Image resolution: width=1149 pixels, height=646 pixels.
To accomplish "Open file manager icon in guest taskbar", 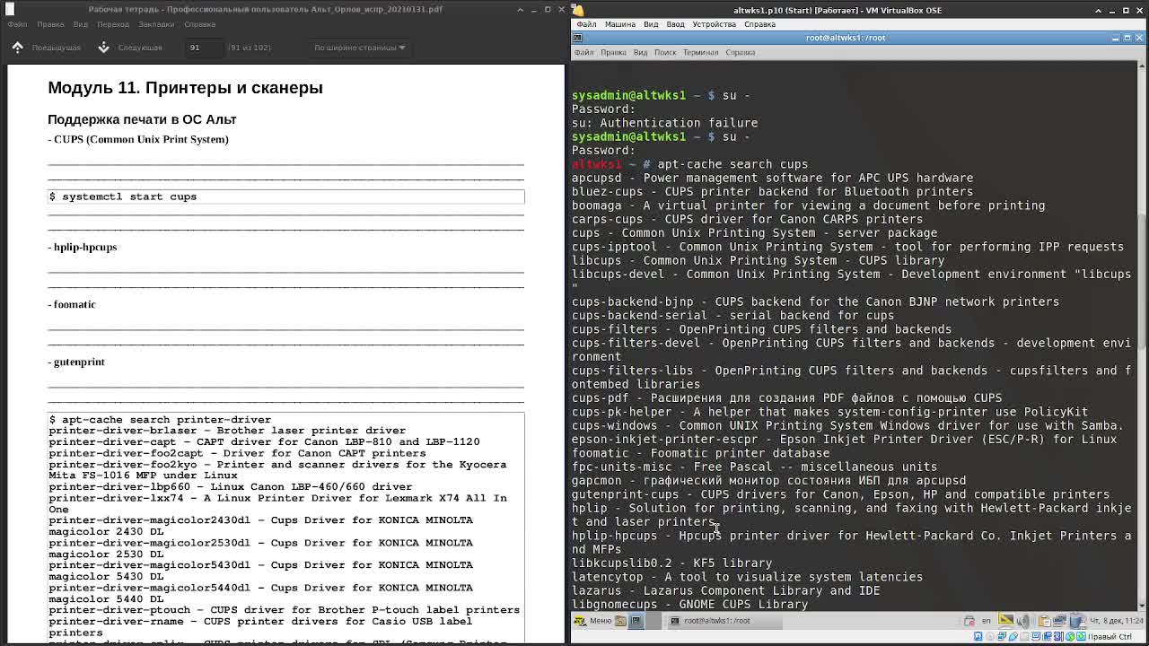I will tap(620, 621).
